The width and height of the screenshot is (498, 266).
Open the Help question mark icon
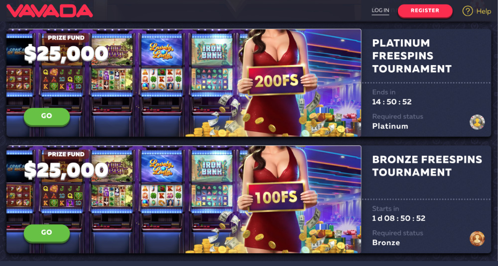[x=468, y=11]
